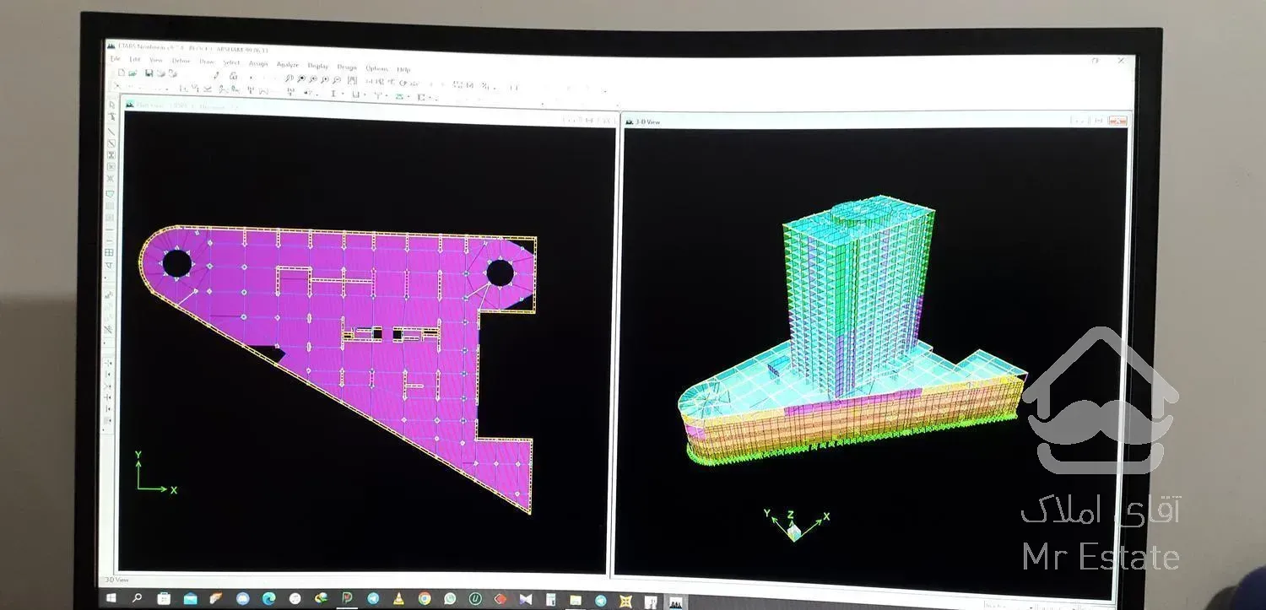
Task: Select the pointer tool in left toolbar
Action: (x=111, y=105)
